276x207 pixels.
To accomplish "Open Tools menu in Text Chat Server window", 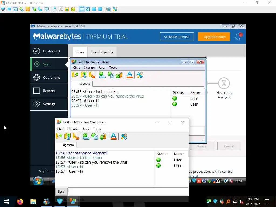I will (x=113, y=68).
